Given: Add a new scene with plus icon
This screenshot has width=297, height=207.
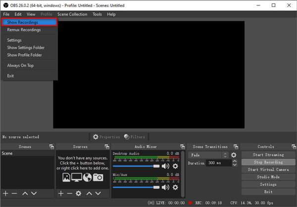Looking at the screenshot, I should [x=5, y=193].
